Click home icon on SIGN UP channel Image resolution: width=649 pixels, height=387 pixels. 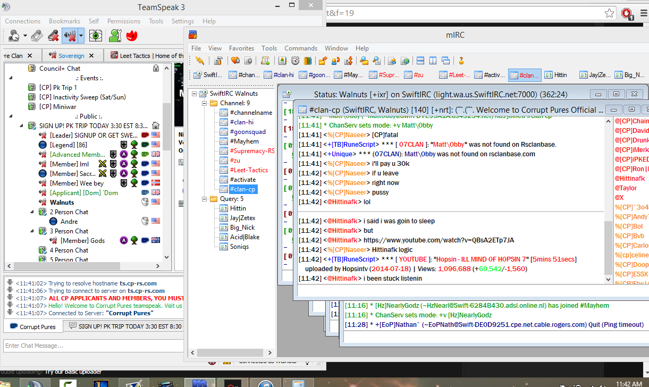(x=156, y=125)
